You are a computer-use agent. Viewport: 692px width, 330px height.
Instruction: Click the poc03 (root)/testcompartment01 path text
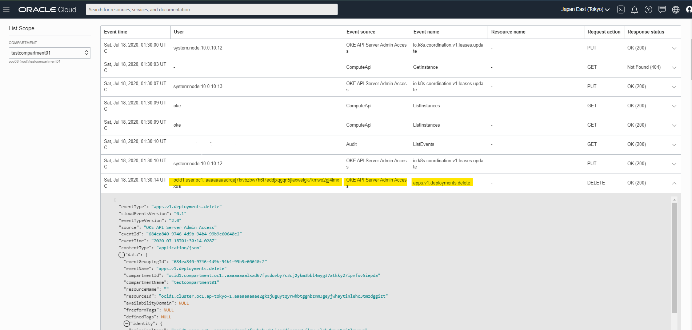coord(35,61)
